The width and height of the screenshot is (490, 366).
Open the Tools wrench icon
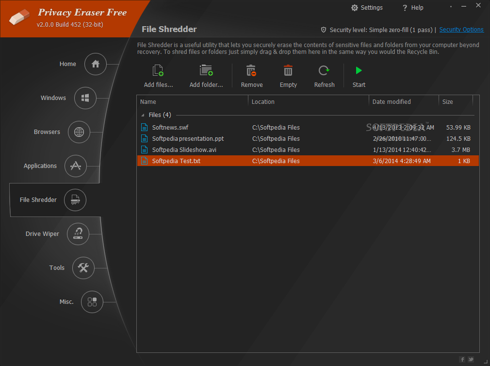pos(83,268)
